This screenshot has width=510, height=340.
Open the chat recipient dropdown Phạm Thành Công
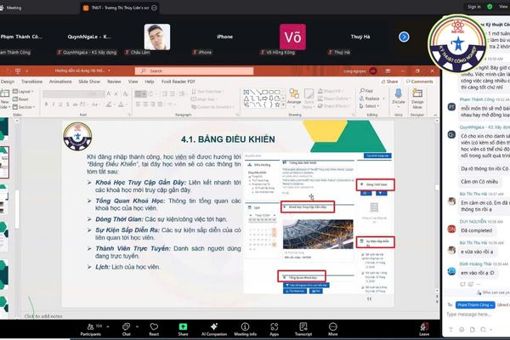(475, 305)
